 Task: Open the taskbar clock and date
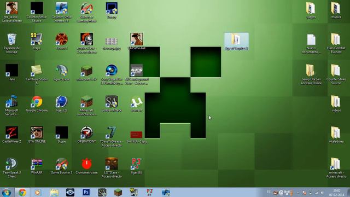(x=337, y=193)
